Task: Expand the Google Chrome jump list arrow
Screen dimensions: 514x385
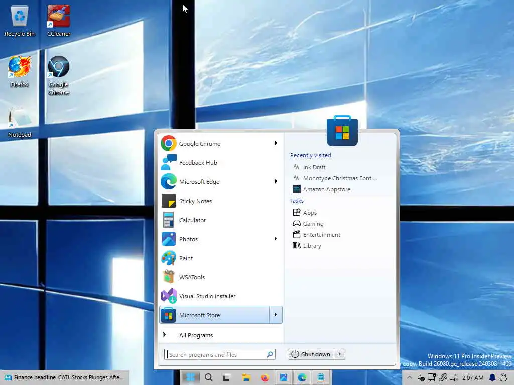Action: pyautogui.click(x=276, y=143)
